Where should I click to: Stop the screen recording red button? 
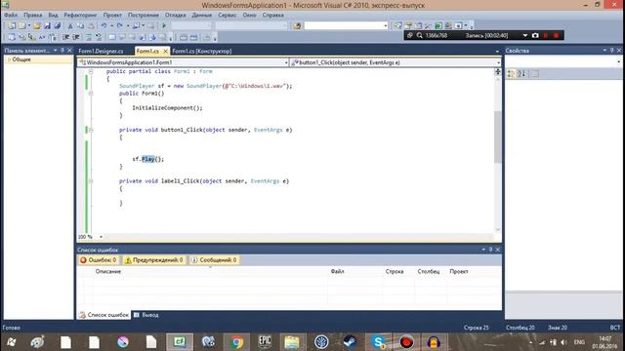pyautogui.click(x=556, y=35)
